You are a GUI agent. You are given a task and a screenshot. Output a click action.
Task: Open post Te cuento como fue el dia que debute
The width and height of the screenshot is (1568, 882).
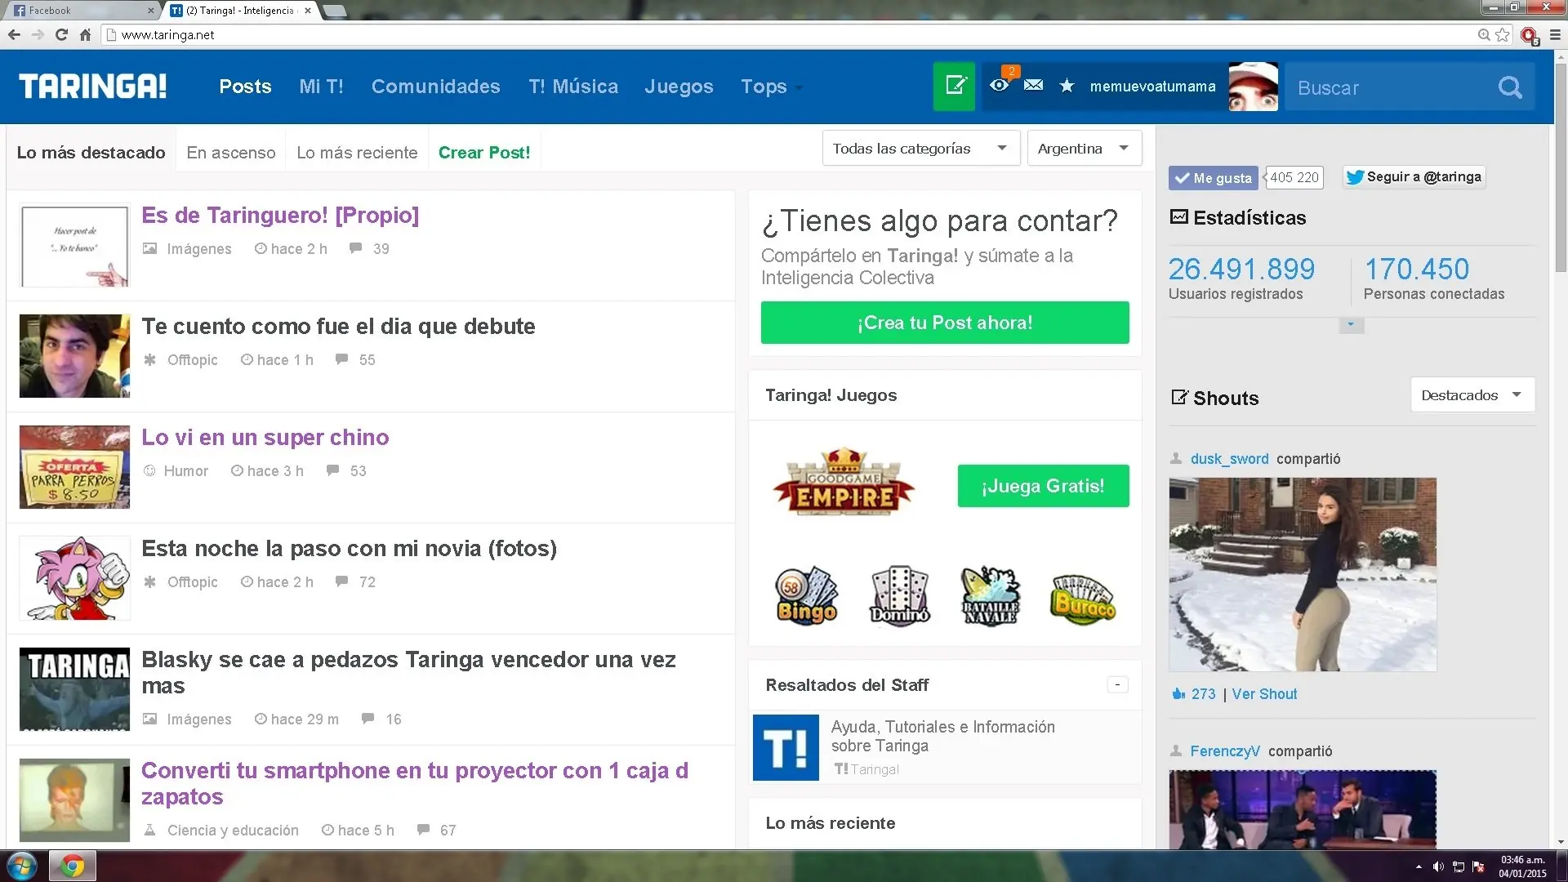(x=338, y=326)
